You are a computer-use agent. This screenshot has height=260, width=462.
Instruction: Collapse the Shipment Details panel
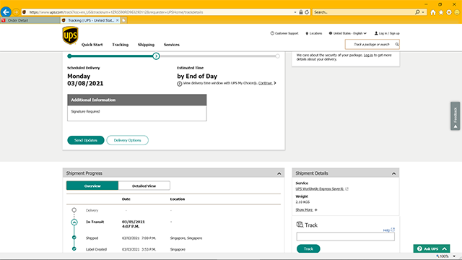click(x=393, y=173)
